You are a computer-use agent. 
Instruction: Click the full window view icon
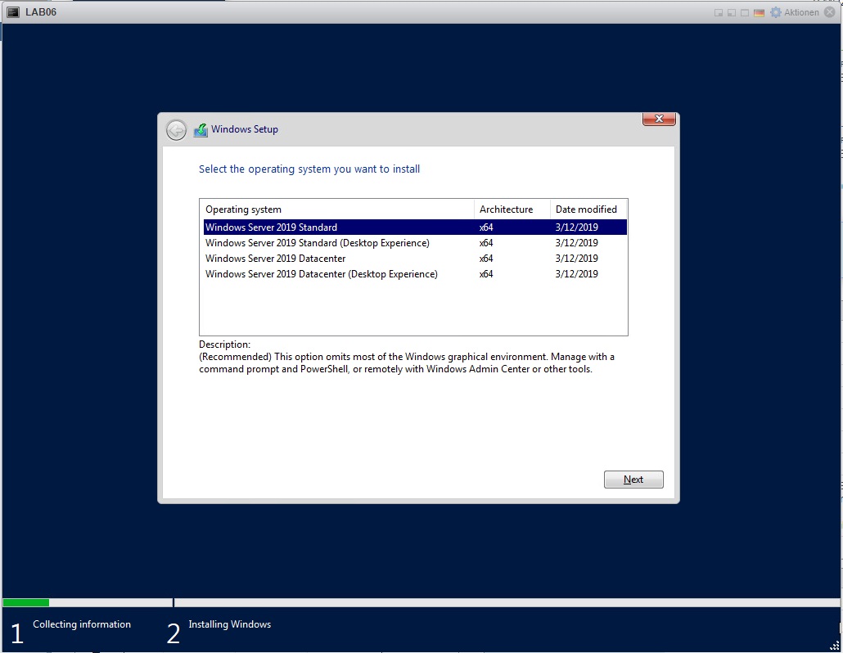745,12
